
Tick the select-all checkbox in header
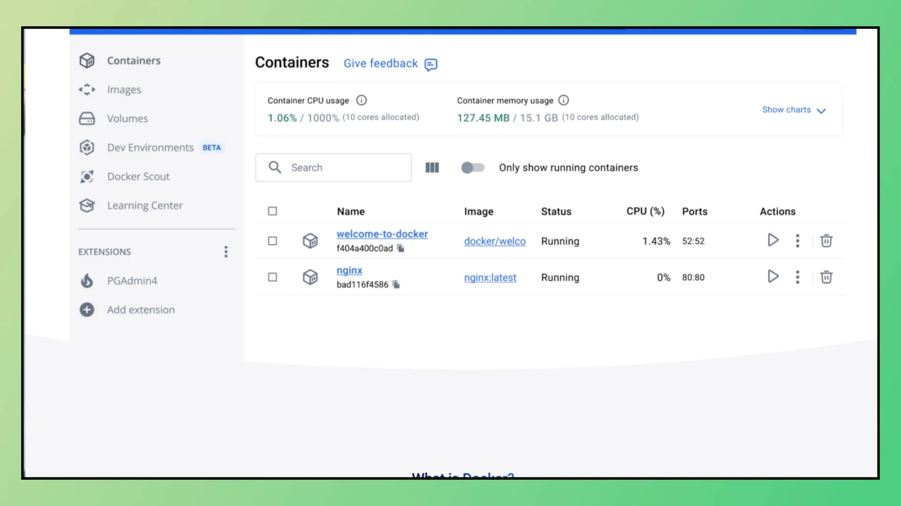(x=272, y=211)
